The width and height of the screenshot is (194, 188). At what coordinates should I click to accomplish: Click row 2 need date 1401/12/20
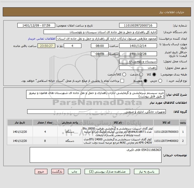pyautogui.click(x=20, y=141)
